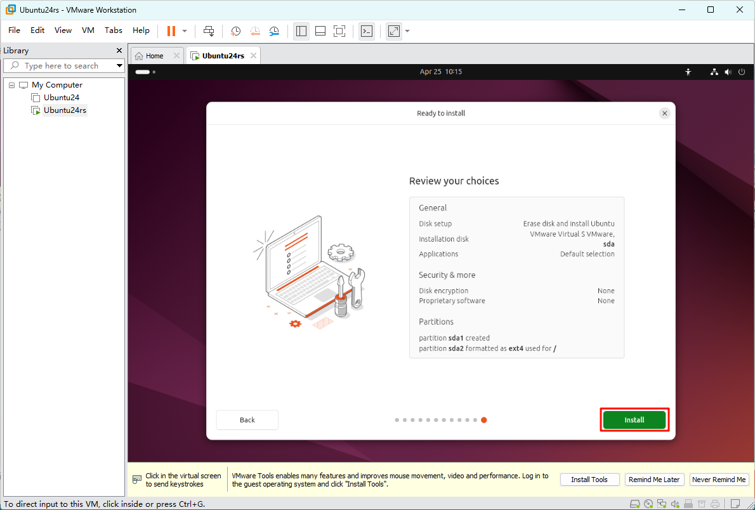This screenshot has height=510, width=755.
Task: Click the 'Proprietary software' label
Action: point(452,301)
